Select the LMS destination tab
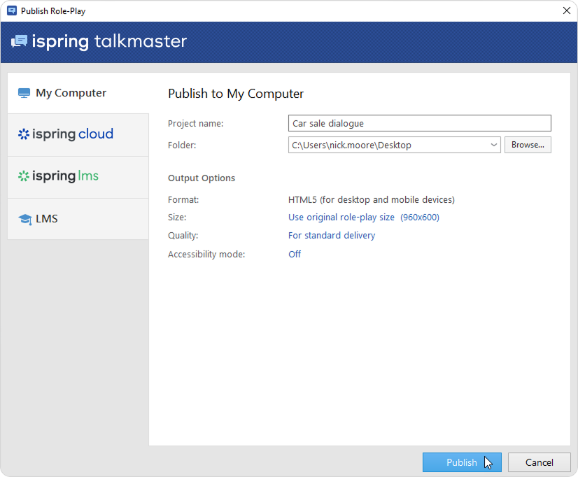This screenshot has width=578, height=477. (x=78, y=219)
